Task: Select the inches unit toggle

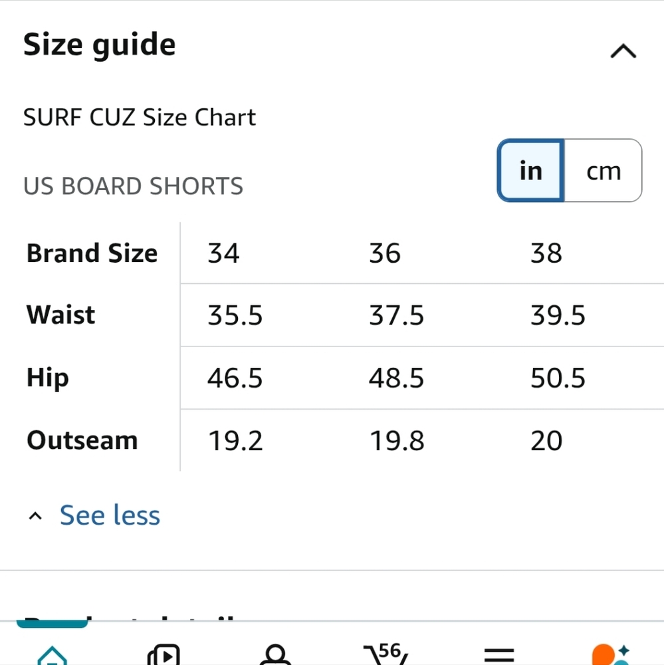Action: coord(530,171)
